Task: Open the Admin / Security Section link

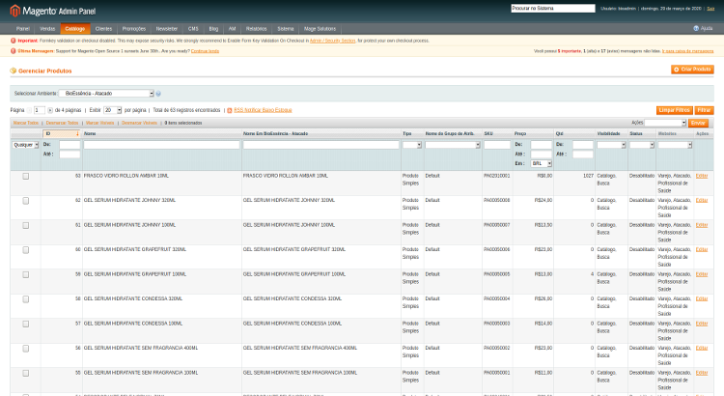Action: 332,41
